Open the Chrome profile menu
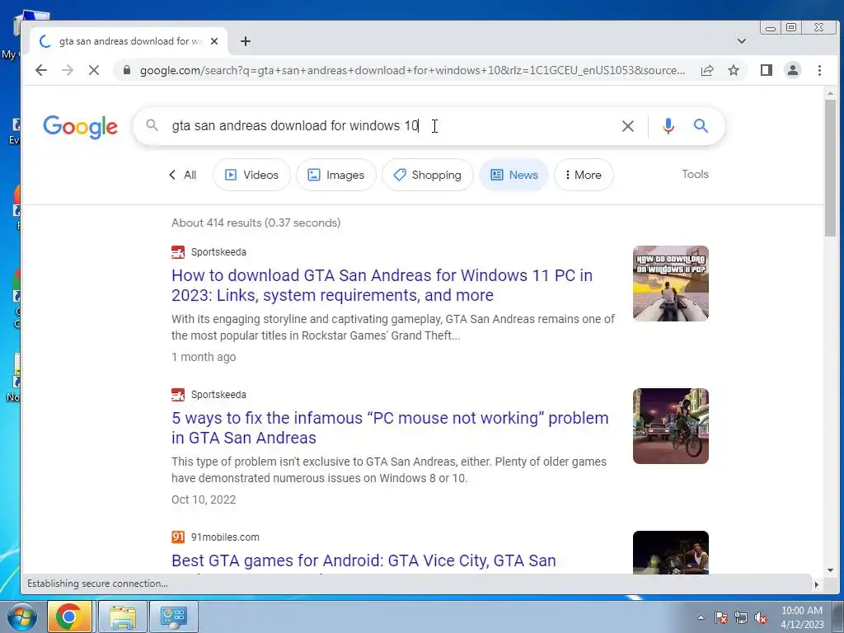This screenshot has width=844, height=633. click(792, 70)
